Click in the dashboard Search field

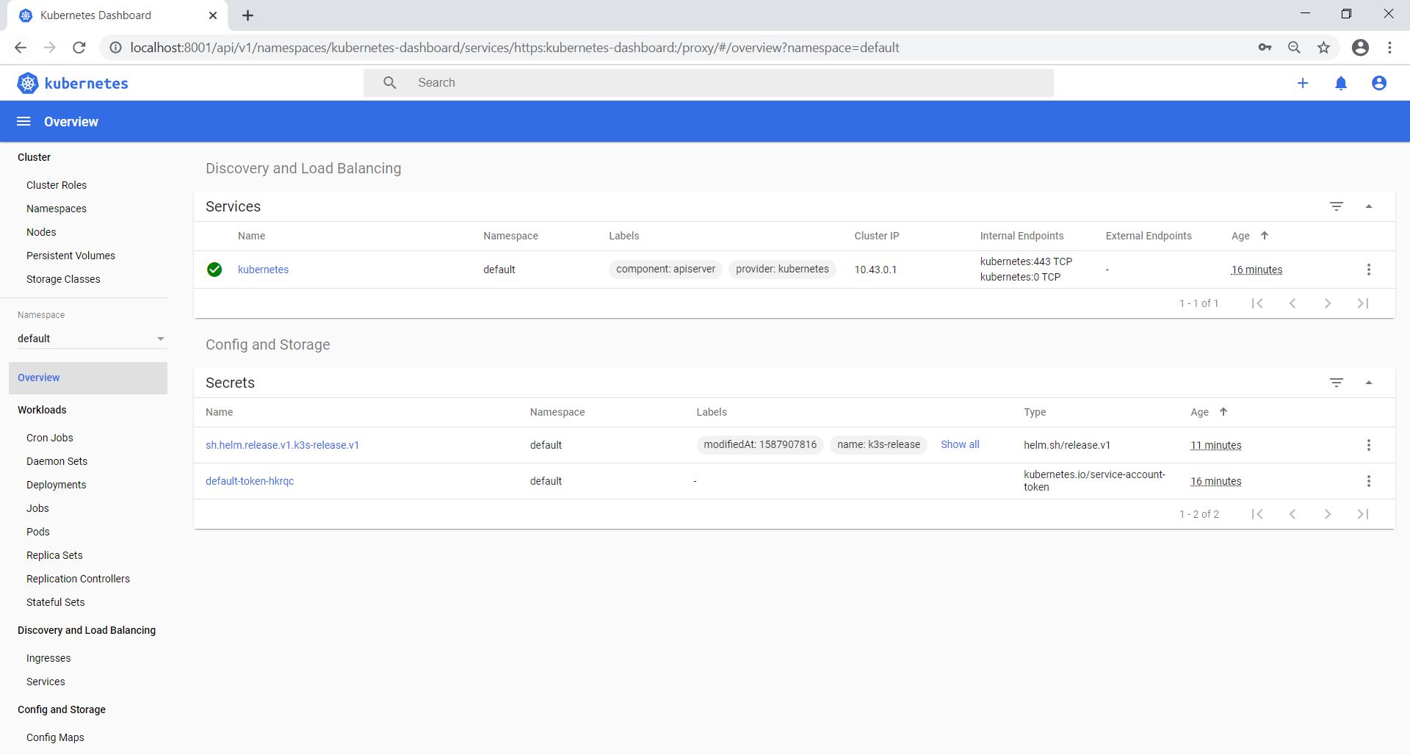(x=727, y=83)
